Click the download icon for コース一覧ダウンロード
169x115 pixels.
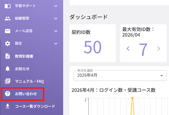point(8,106)
